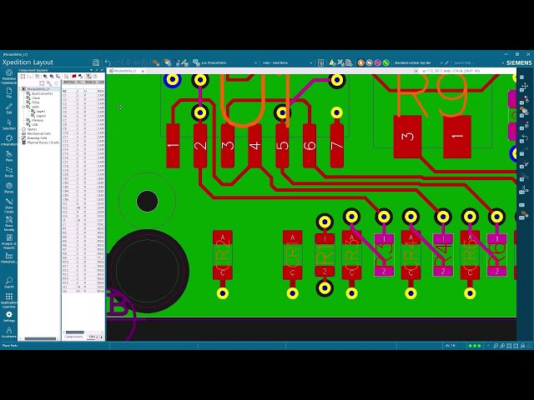
Task: Select the Spares tree item
Action: point(32,129)
